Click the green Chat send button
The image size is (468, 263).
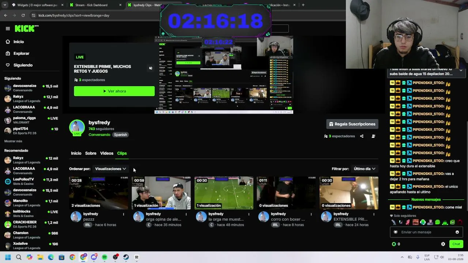click(x=456, y=244)
